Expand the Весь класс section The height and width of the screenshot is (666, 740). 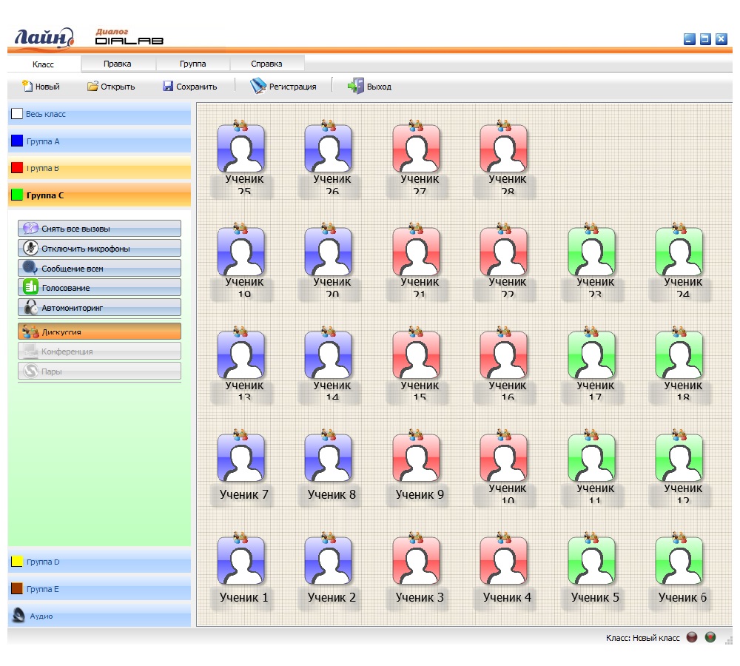(x=99, y=114)
